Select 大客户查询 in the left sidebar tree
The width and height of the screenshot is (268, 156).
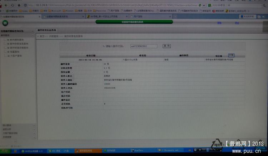click(x=16, y=56)
